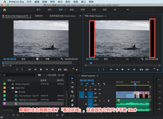Play the Program monitor sequence
This screenshot has width=163, height=119.
tap(123, 69)
